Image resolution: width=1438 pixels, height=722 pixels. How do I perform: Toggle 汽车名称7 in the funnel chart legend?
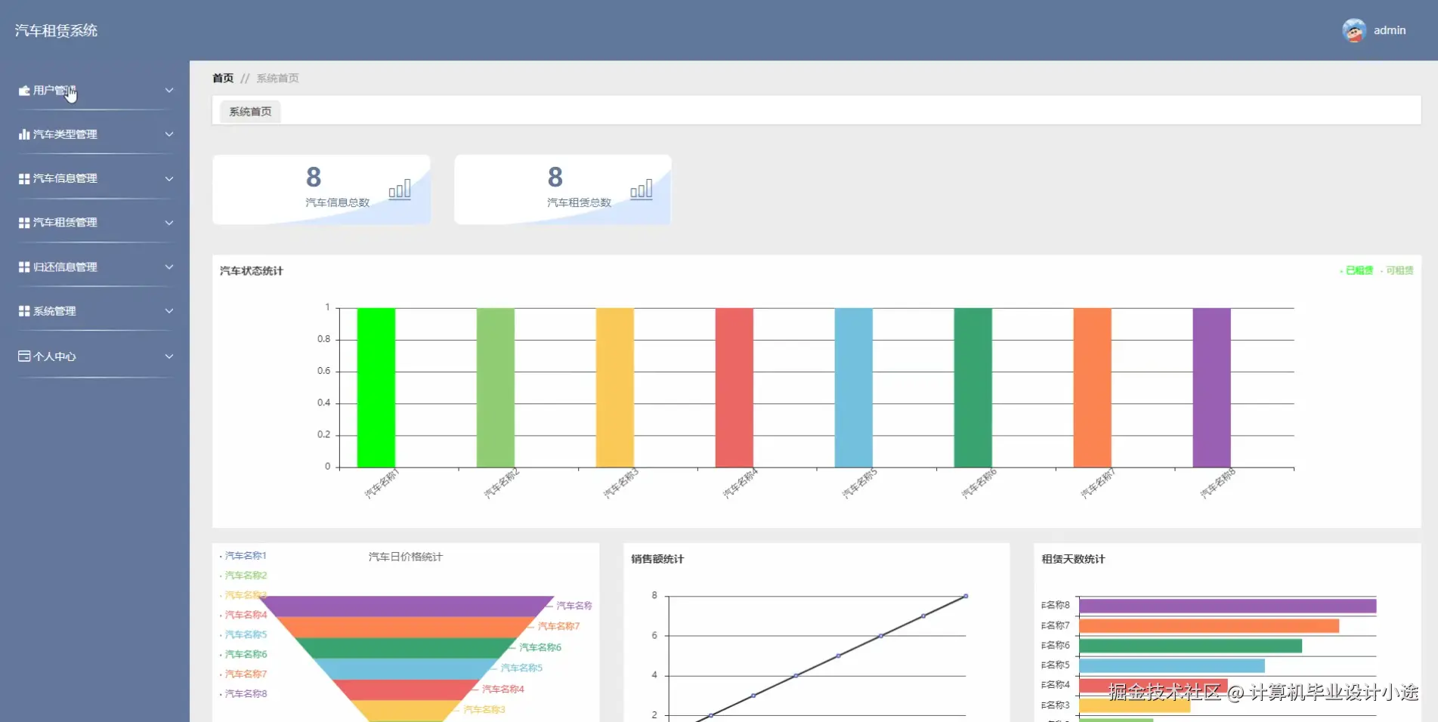click(243, 674)
